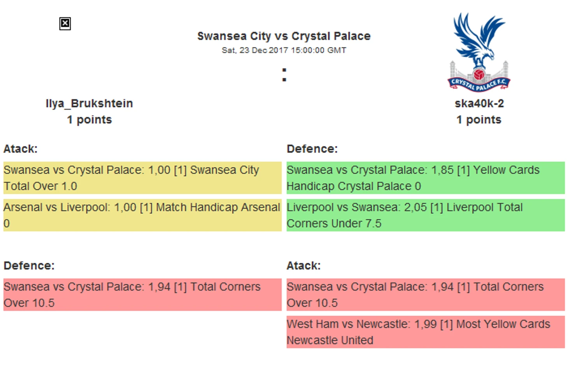Open the Ilya_Brukshtein user profile name
The image size is (568, 373).
(89, 103)
